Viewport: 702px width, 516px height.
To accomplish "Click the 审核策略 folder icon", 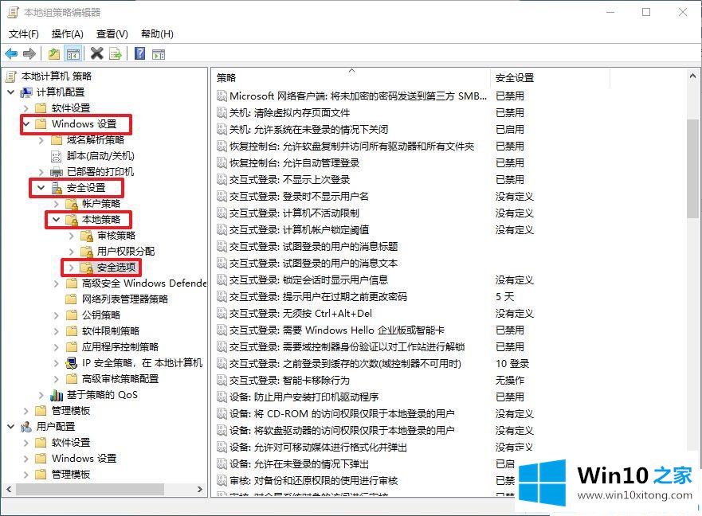I will click(x=87, y=236).
